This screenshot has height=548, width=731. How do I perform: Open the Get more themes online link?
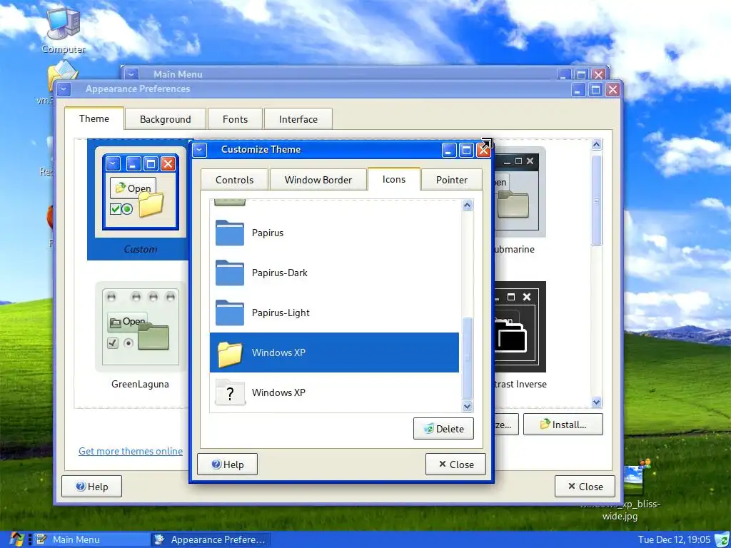pos(131,451)
